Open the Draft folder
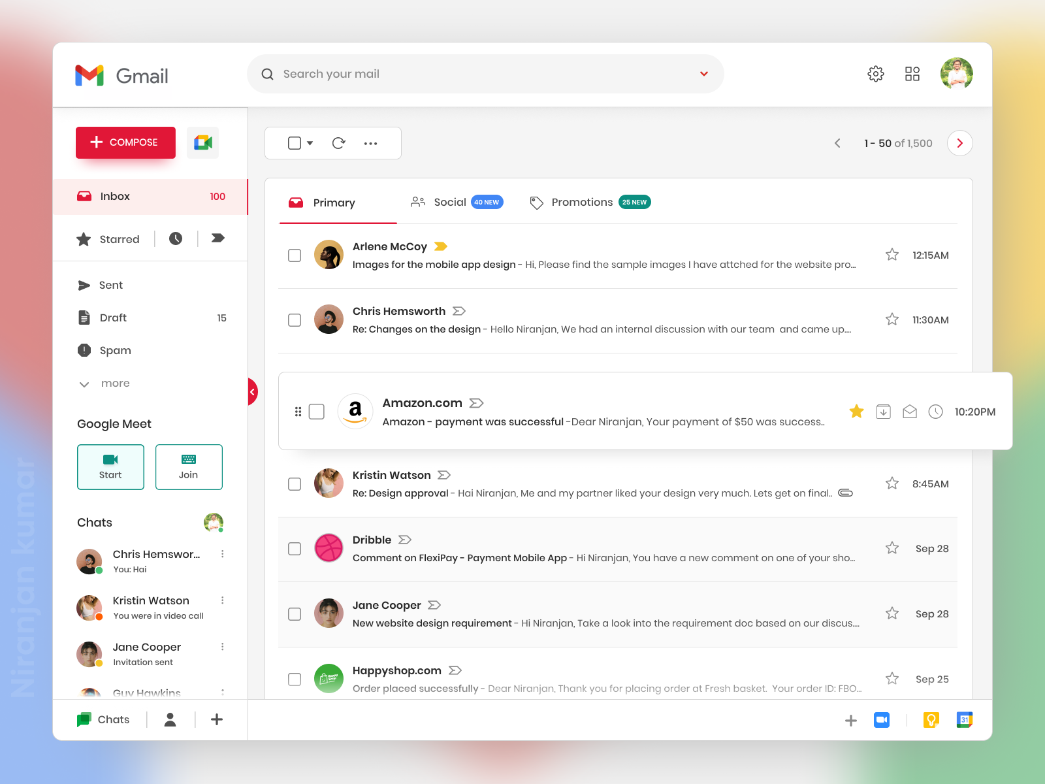The height and width of the screenshot is (784, 1045). 152,318
